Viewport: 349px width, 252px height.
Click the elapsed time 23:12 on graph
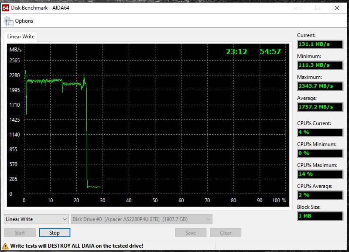(236, 51)
